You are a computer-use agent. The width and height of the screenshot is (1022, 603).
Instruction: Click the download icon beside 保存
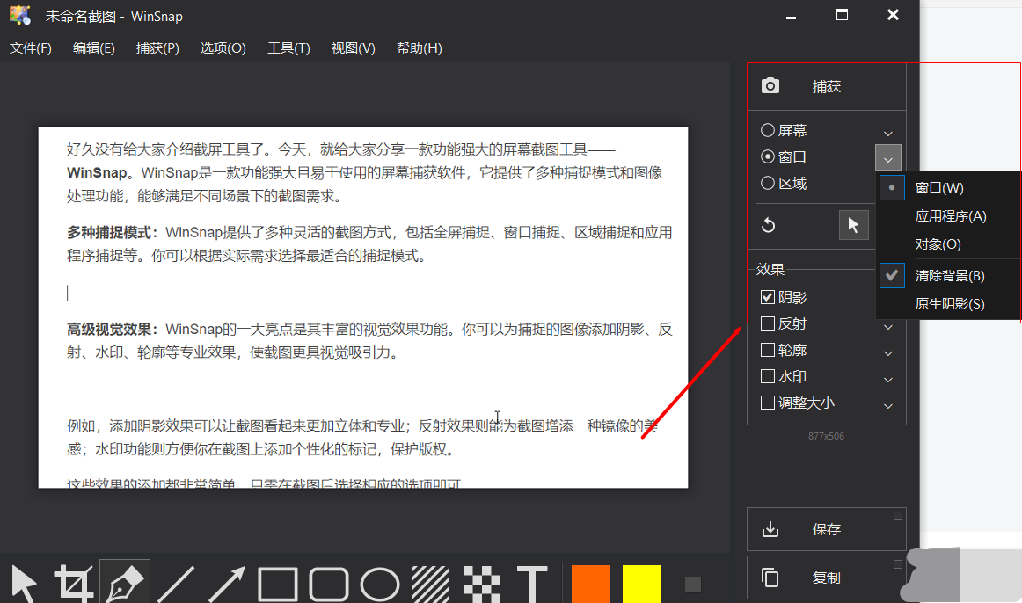point(770,529)
